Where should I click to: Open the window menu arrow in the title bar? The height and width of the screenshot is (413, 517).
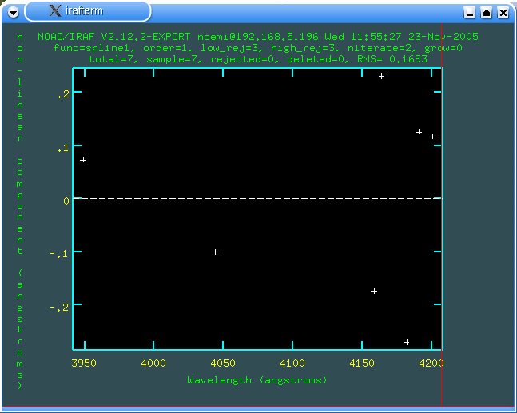pyautogui.click(x=12, y=11)
